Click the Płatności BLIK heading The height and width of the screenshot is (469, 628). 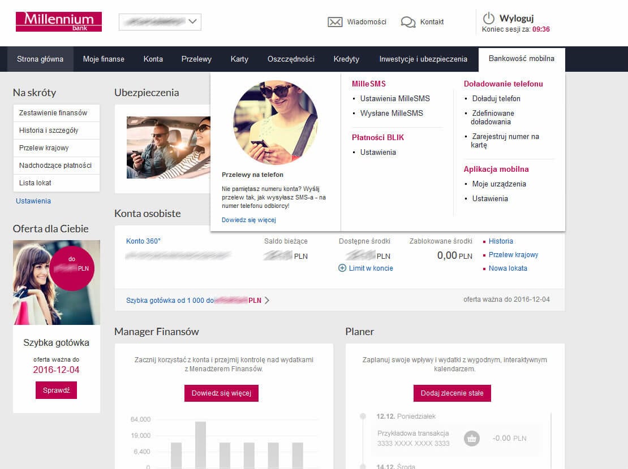pos(378,137)
